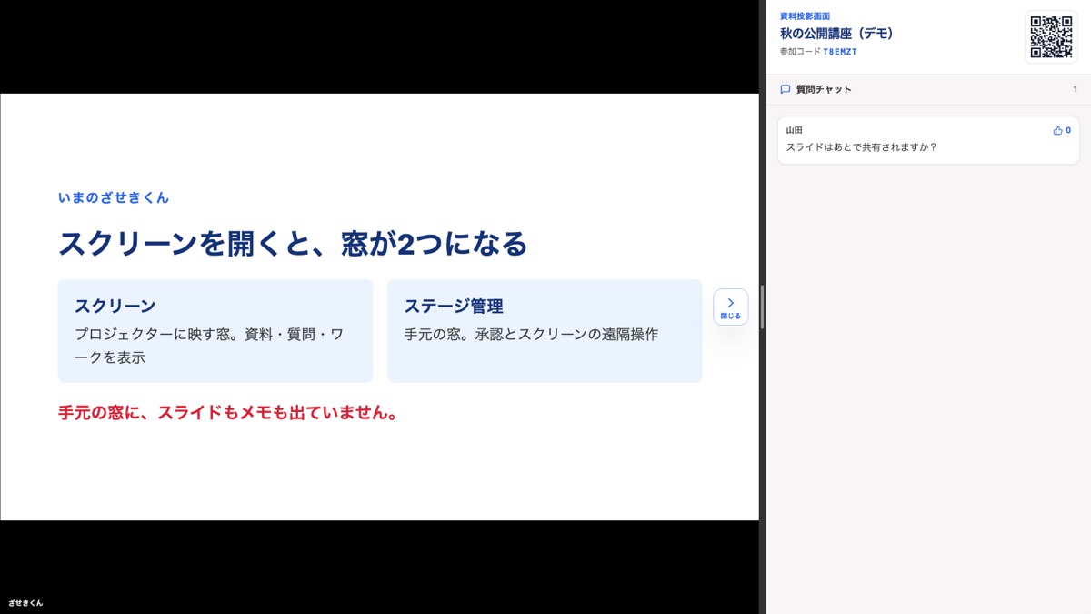This screenshot has height=614, width=1091.
Task: Like 山田's question with the thumbs-up icon
Action: [1062, 130]
